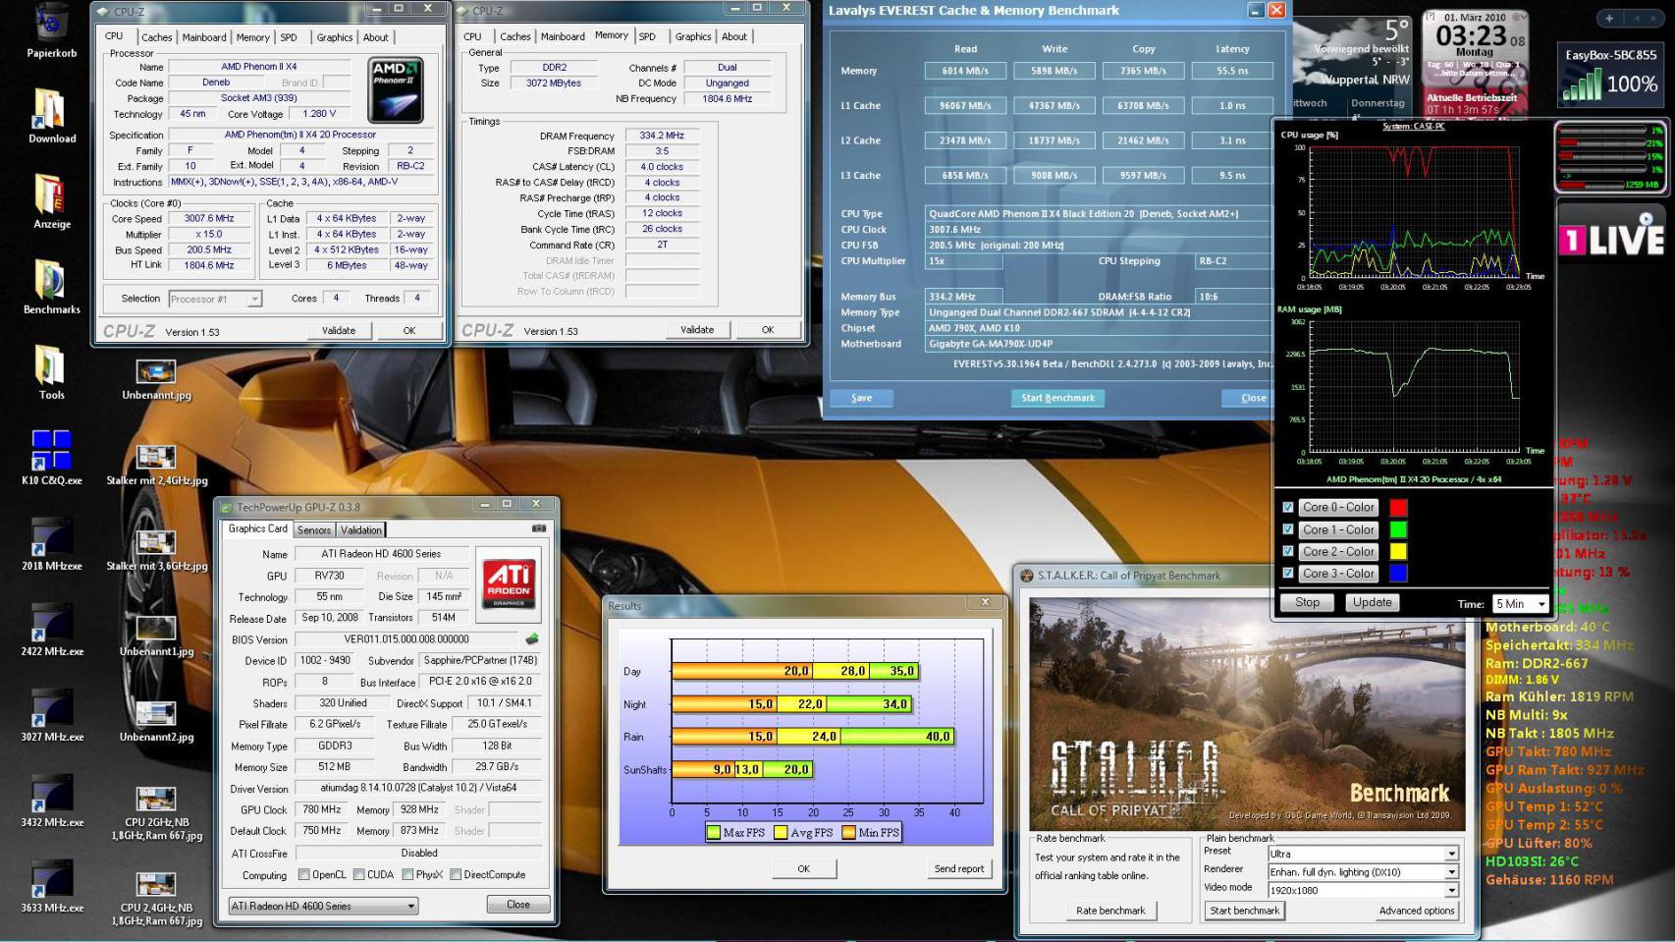Launch the 3432 MHz.exe shortcut

point(51,800)
